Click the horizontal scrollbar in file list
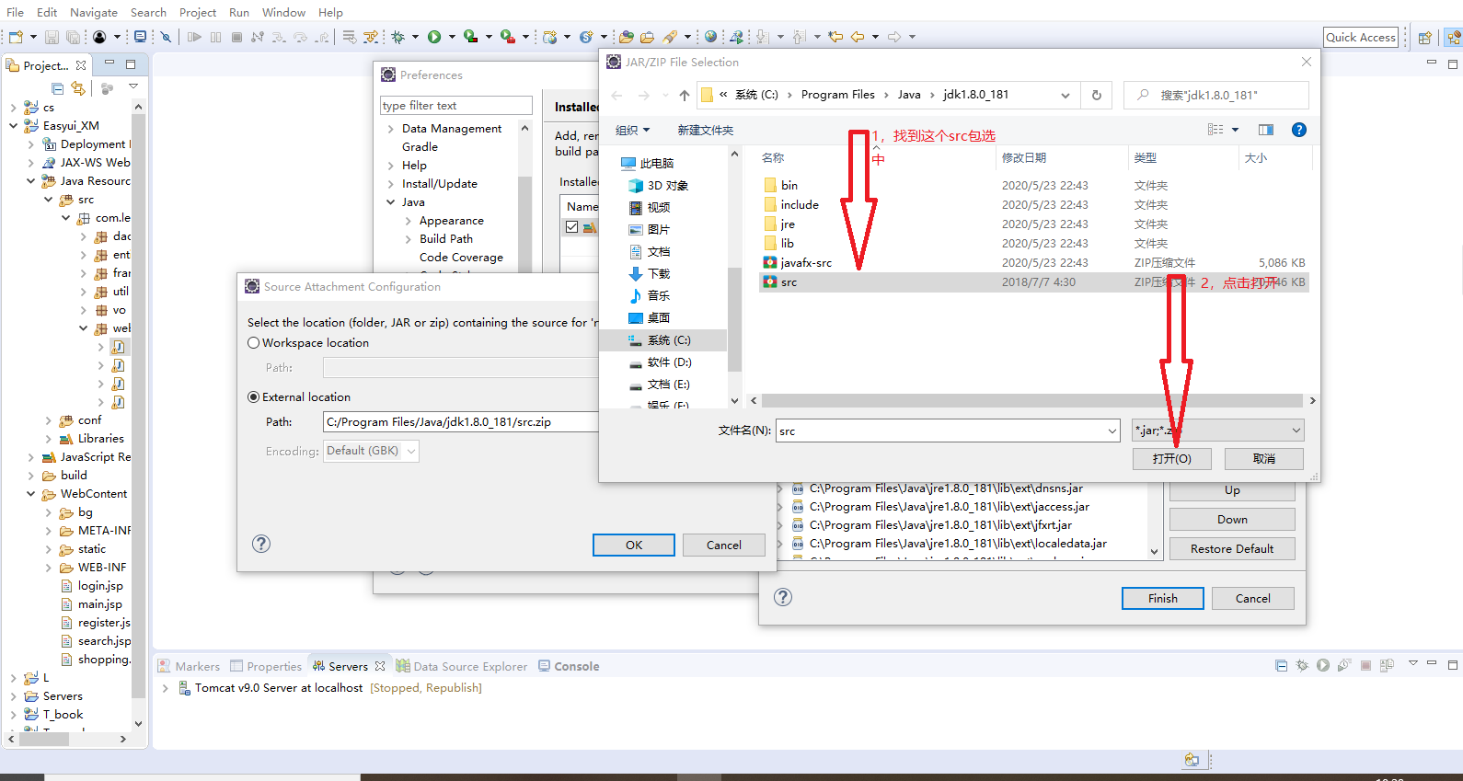This screenshot has width=1463, height=781. coord(1031,401)
